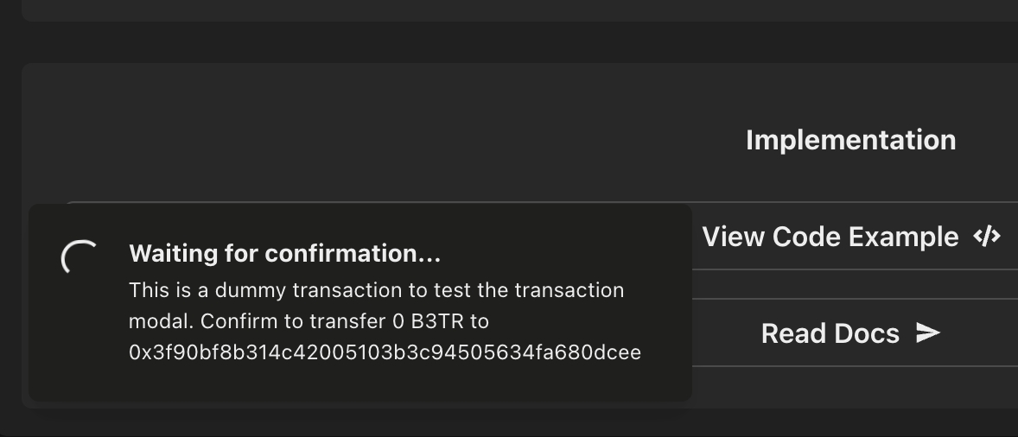Click the 'View' word in View Code Example

[733, 237]
